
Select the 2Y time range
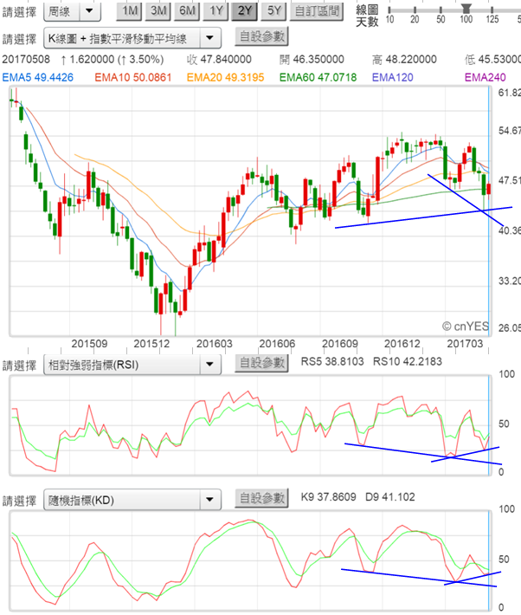click(245, 10)
